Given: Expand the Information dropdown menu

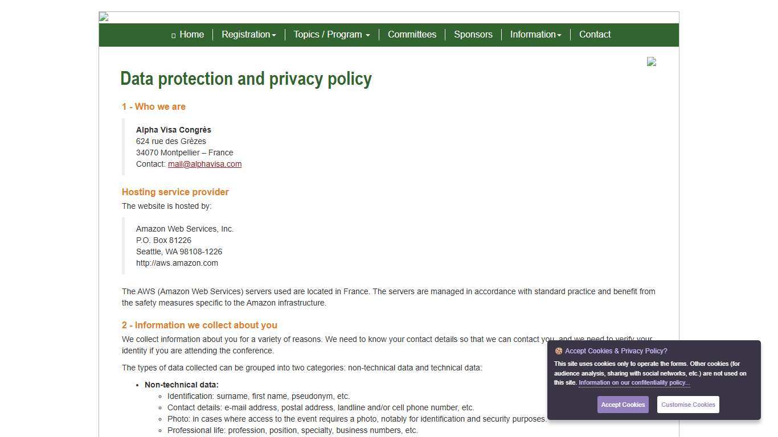Looking at the screenshot, I should [x=535, y=35].
